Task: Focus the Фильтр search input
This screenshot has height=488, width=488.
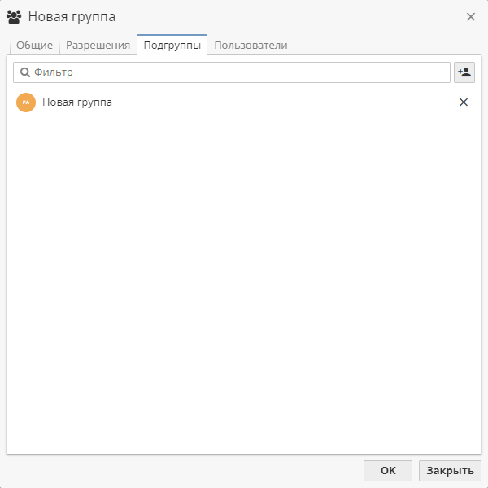Action: pos(232,72)
